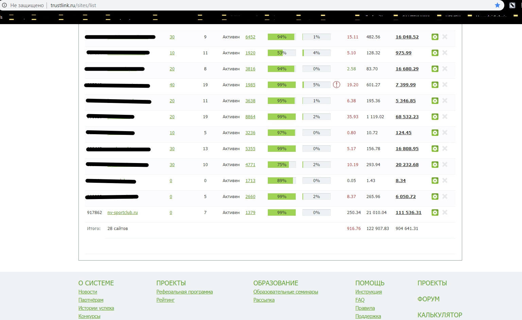Select the 21 010.04 value
This screenshot has width=522, height=320.
click(377, 212)
